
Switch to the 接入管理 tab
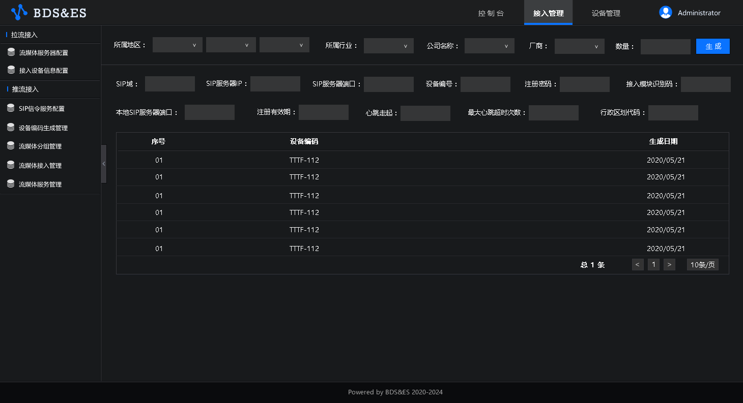tap(548, 12)
